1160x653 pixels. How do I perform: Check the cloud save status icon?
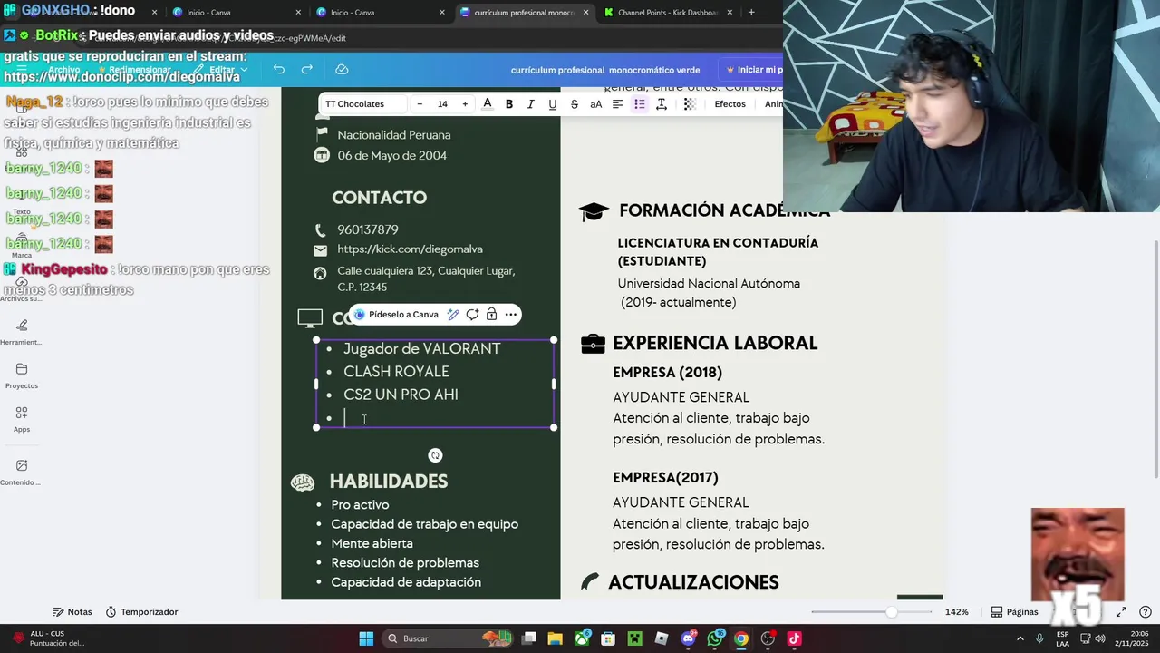click(342, 70)
